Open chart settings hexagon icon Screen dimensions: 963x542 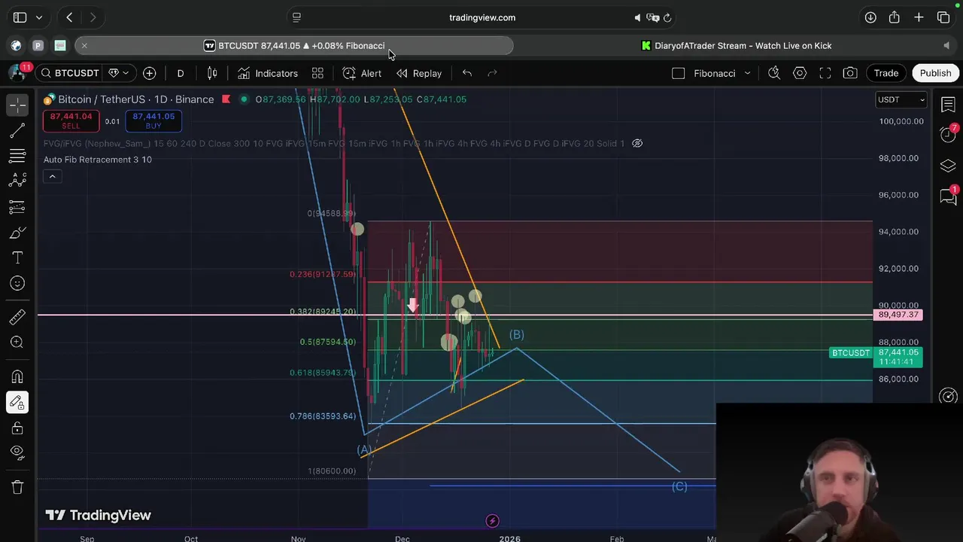coord(800,73)
